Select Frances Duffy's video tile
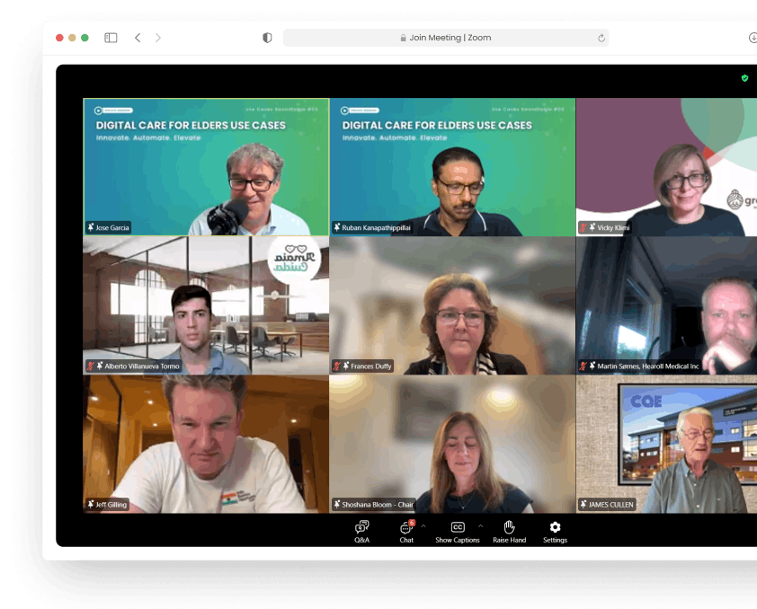This screenshot has width=757, height=609. [452, 305]
